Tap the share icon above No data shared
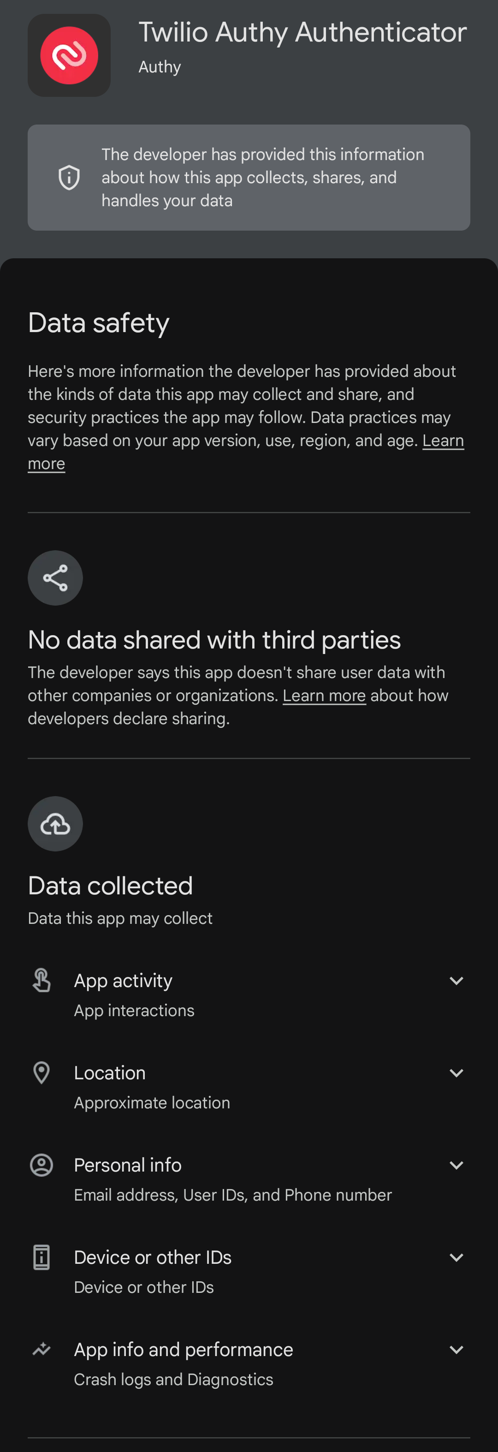Image resolution: width=498 pixels, height=1452 pixels. click(55, 578)
